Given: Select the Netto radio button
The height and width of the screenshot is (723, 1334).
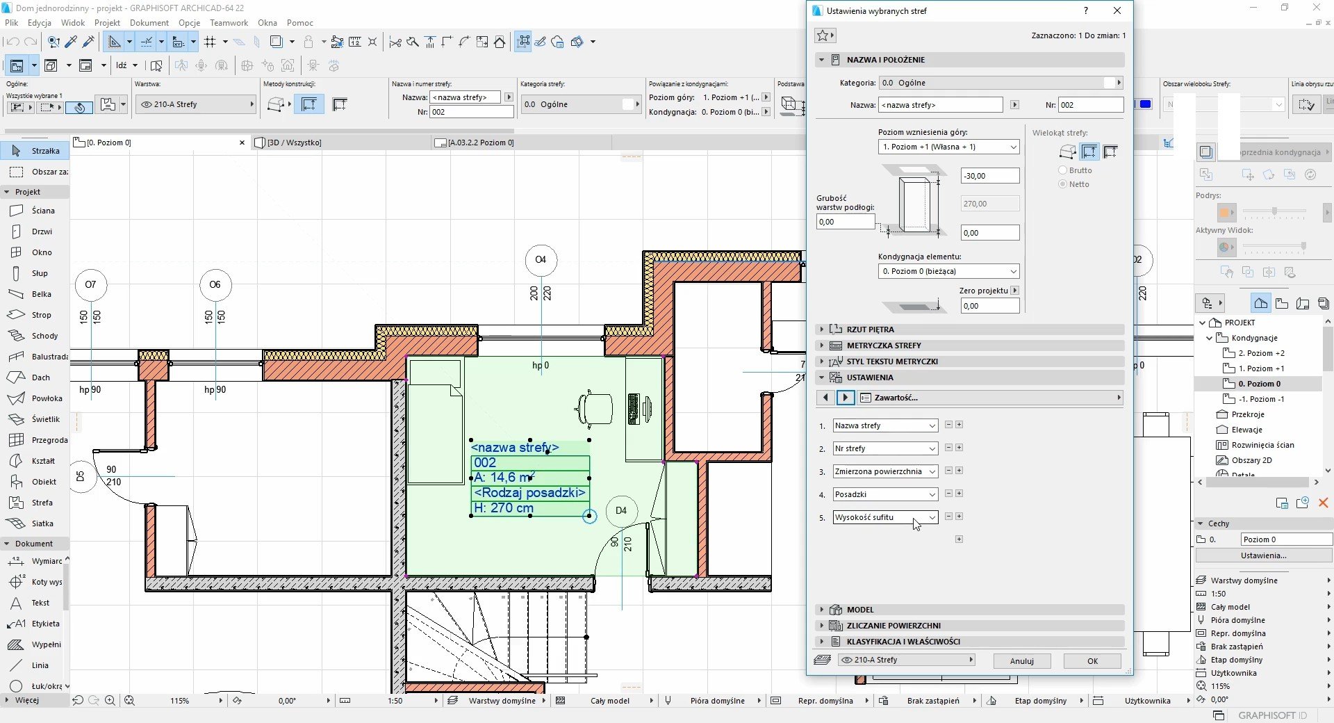Looking at the screenshot, I should (1062, 184).
